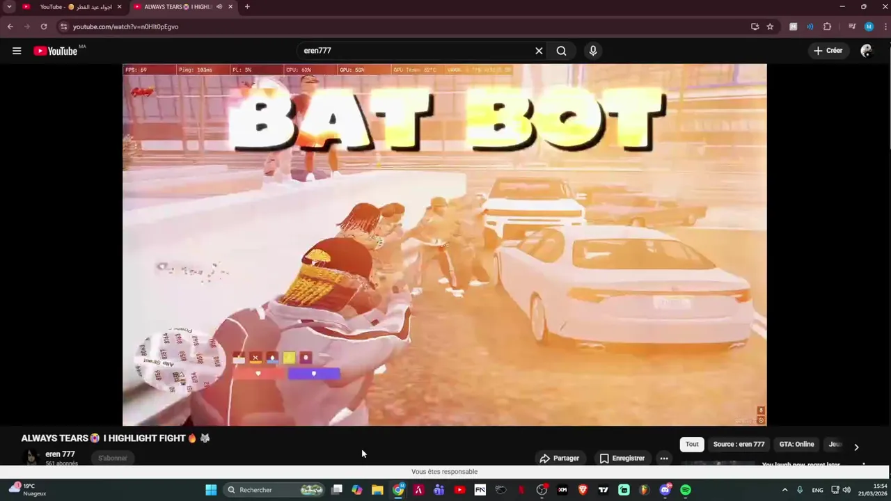Open the Extensions puzzle icon
Image resolution: width=891 pixels, height=501 pixels.
click(827, 26)
